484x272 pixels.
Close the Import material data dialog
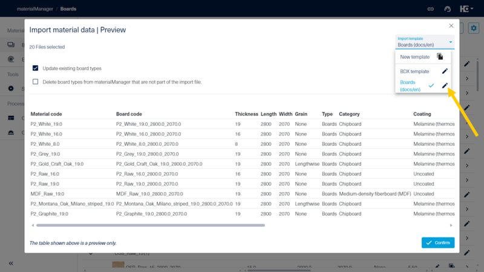[451, 26]
